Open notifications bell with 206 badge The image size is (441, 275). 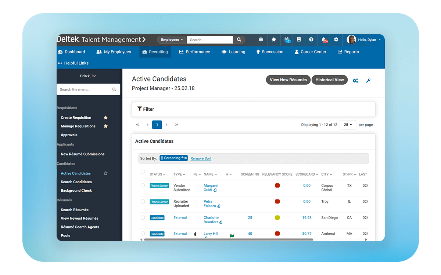point(324,40)
